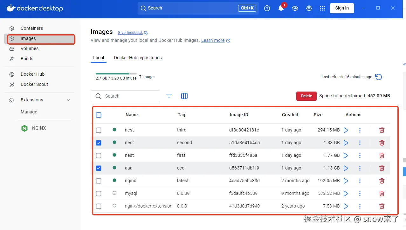Open more actions menu for nest third

click(360, 130)
